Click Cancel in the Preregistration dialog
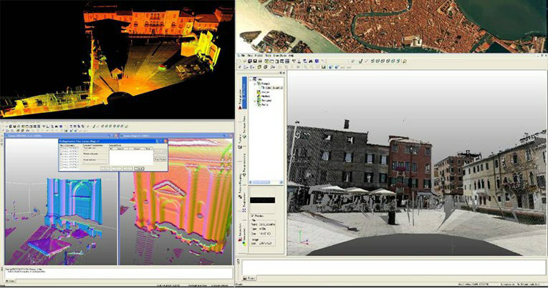This screenshot has width=548, height=288. [x=139, y=169]
